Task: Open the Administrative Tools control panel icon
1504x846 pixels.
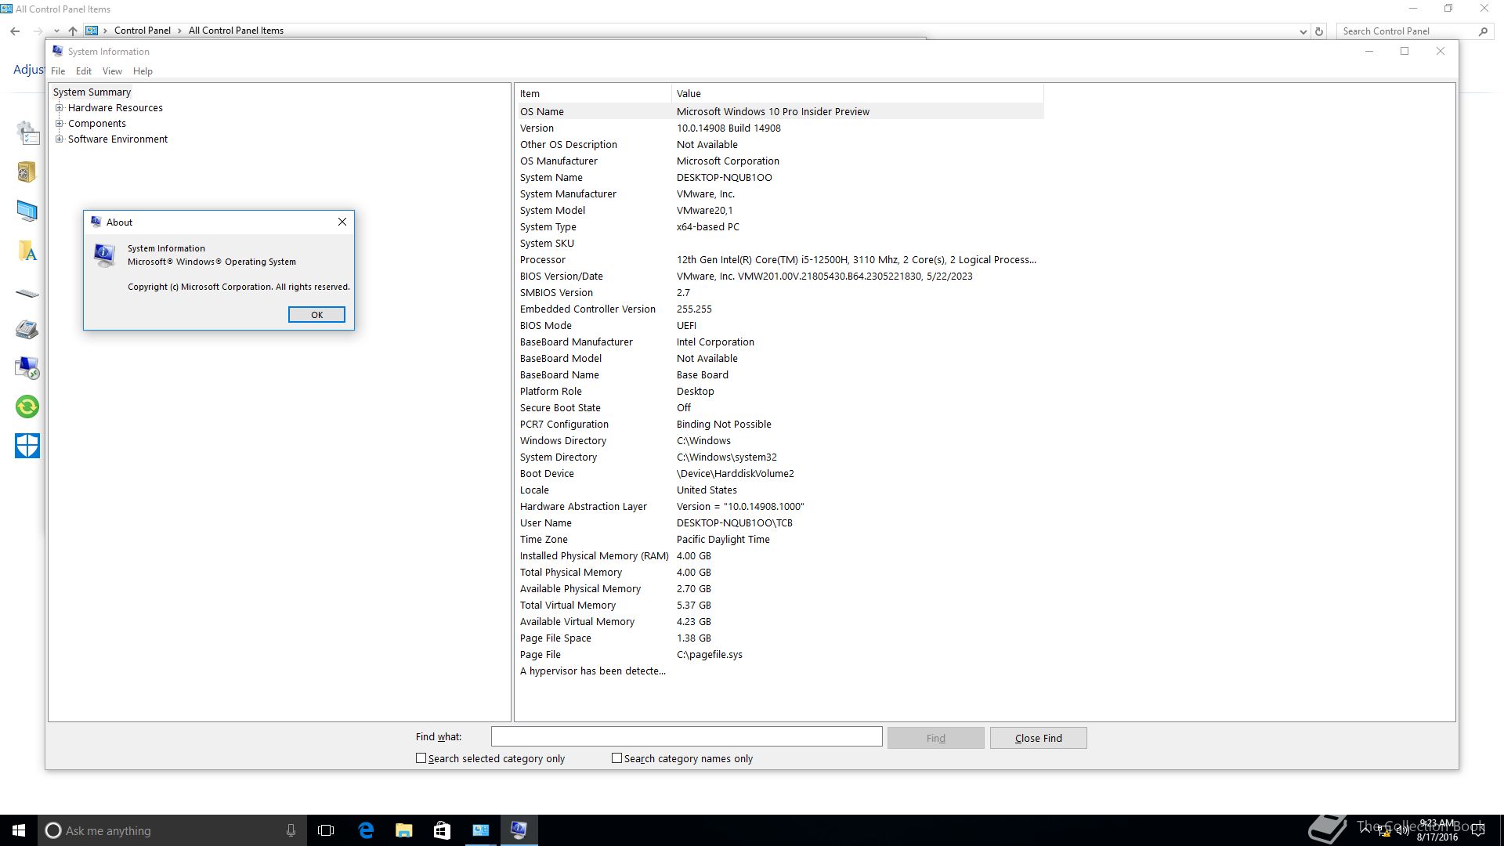Action: coord(27,133)
